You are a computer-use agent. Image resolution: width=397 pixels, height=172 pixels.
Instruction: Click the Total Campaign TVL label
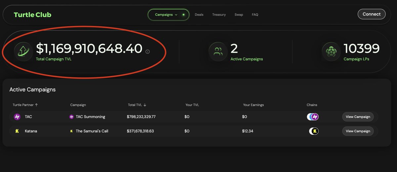54,59
